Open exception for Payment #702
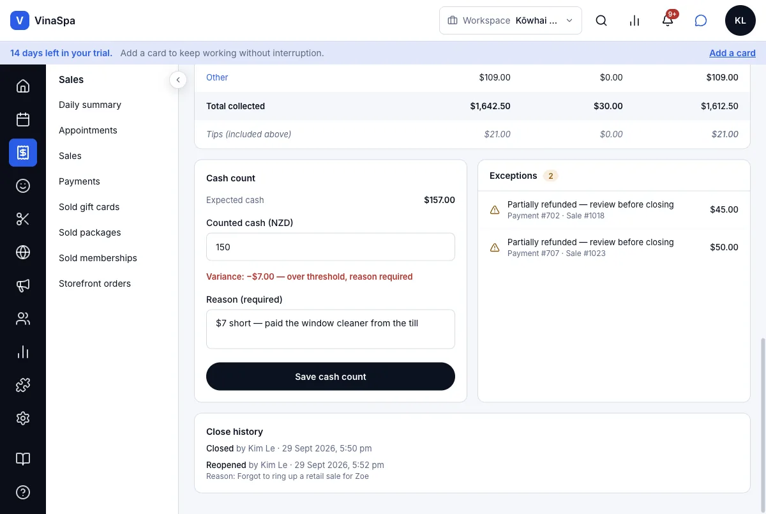Image resolution: width=766 pixels, height=514 pixels. (x=614, y=210)
